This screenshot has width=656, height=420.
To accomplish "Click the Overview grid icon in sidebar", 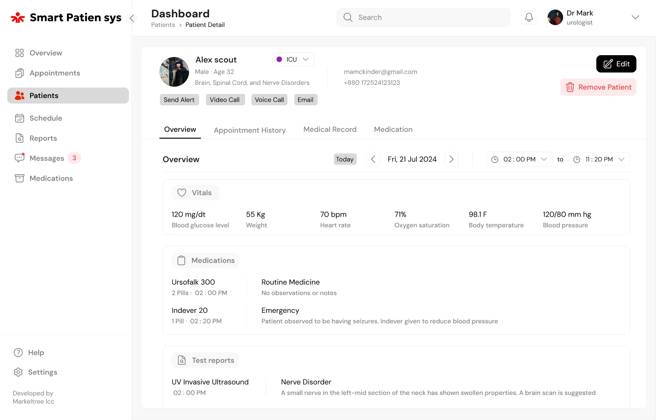I will pos(19,53).
